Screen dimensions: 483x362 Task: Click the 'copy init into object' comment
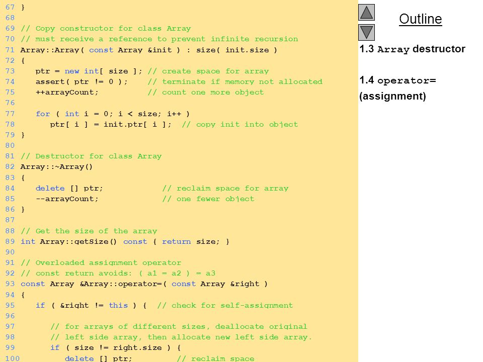point(239,124)
